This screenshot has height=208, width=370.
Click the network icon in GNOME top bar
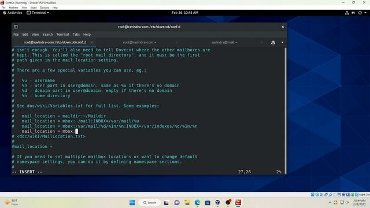pos(347,13)
